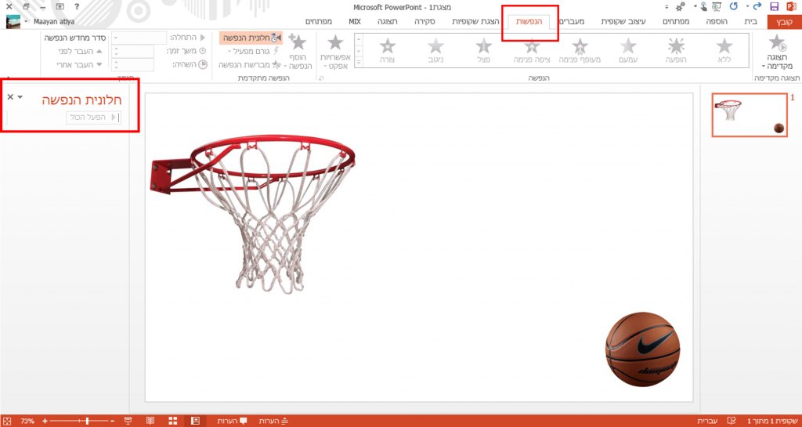Screen dimensions: 802x427
Task: Open PowerPoint Help question mark
Action: [77, 6]
